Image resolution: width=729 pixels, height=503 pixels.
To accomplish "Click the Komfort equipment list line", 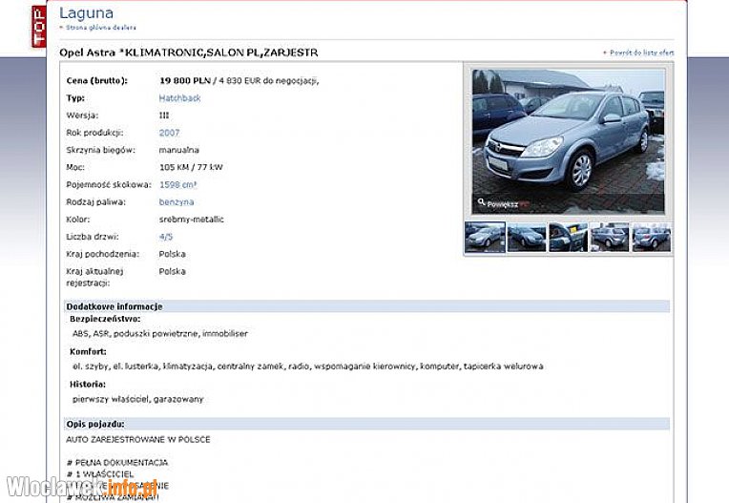I will [308, 367].
